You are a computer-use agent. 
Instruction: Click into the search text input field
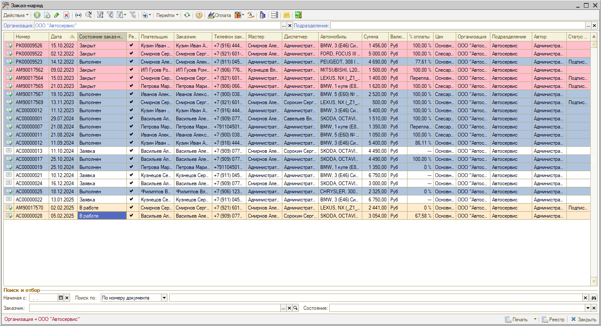(376, 298)
